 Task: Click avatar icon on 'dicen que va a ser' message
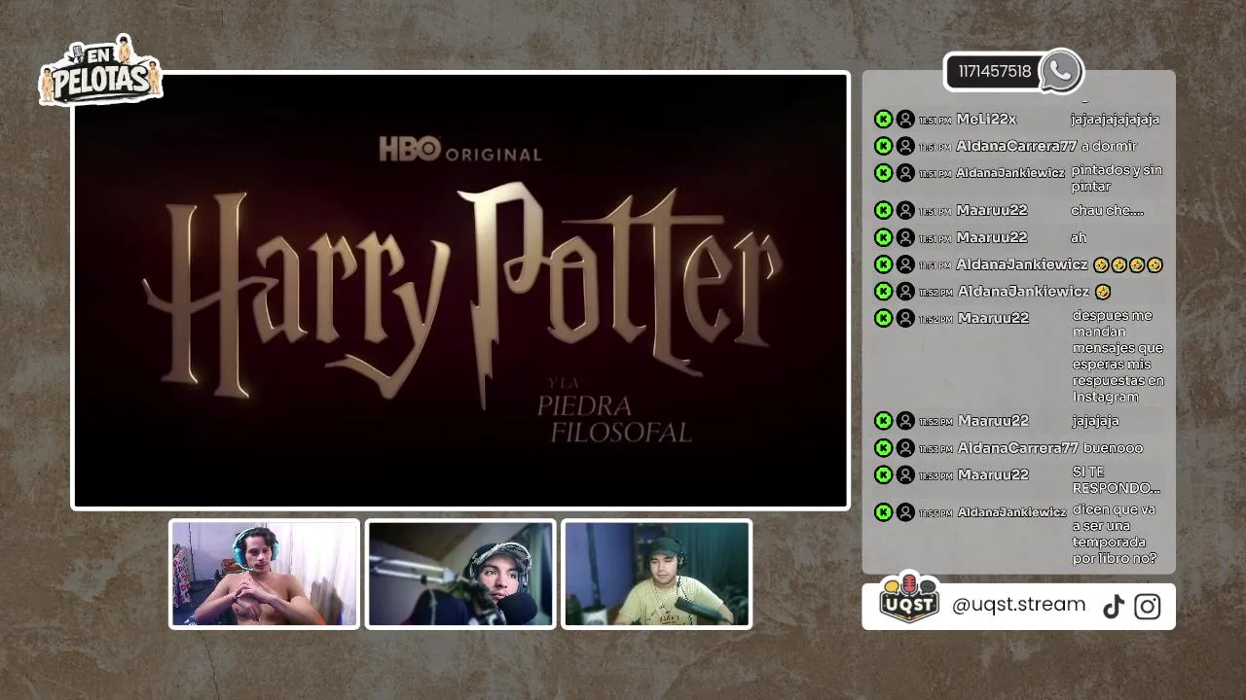click(905, 512)
